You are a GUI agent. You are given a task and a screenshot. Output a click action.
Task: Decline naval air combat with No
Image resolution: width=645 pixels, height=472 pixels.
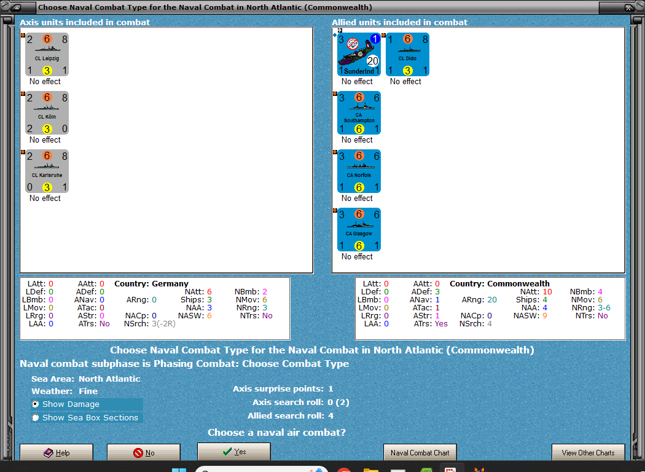(x=144, y=453)
